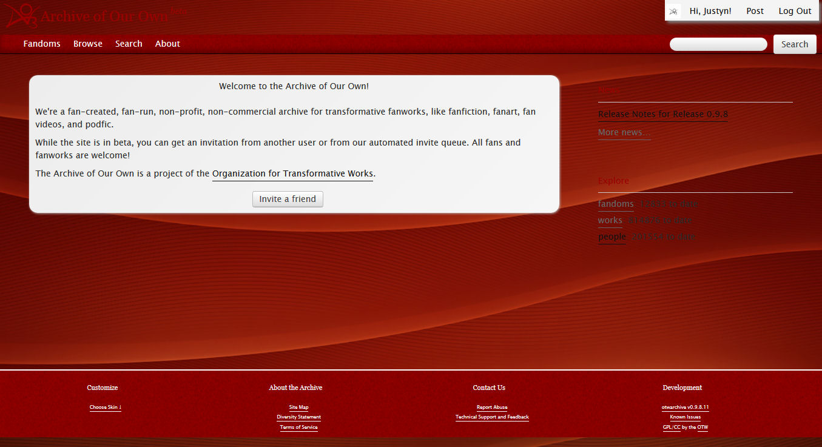Click the Report Abuse link
Viewport: 822px width, 447px height.
click(x=492, y=408)
